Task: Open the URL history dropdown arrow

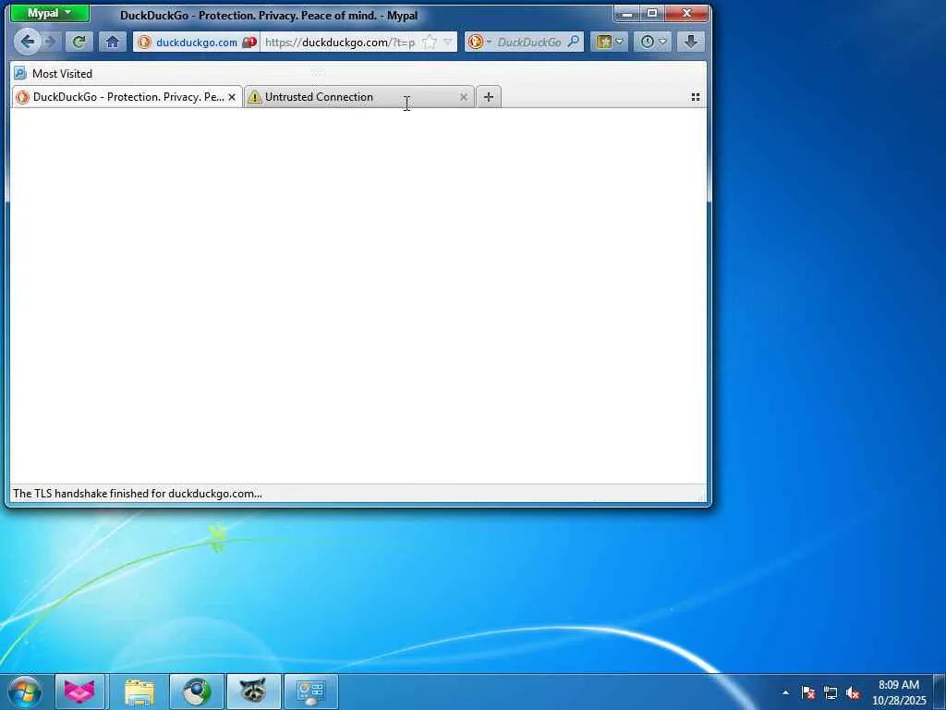Action: (x=448, y=43)
